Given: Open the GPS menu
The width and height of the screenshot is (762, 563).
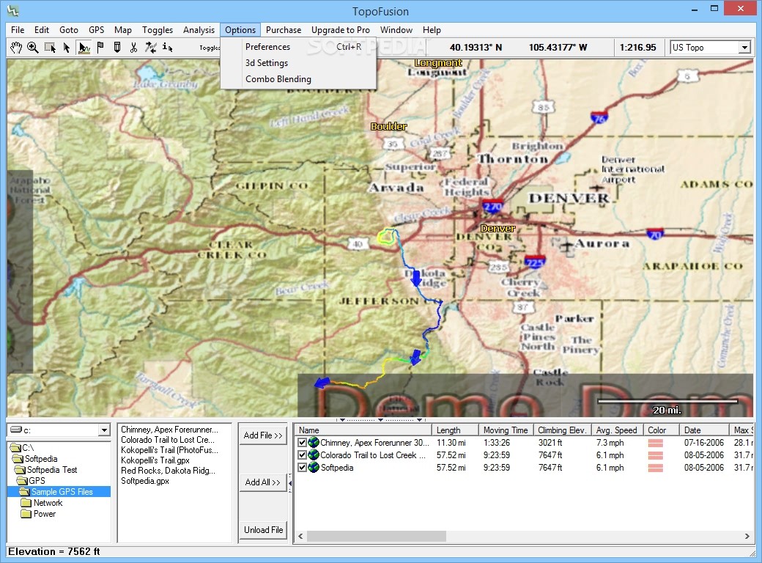Looking at the screenshot, I should coord(96,30).
